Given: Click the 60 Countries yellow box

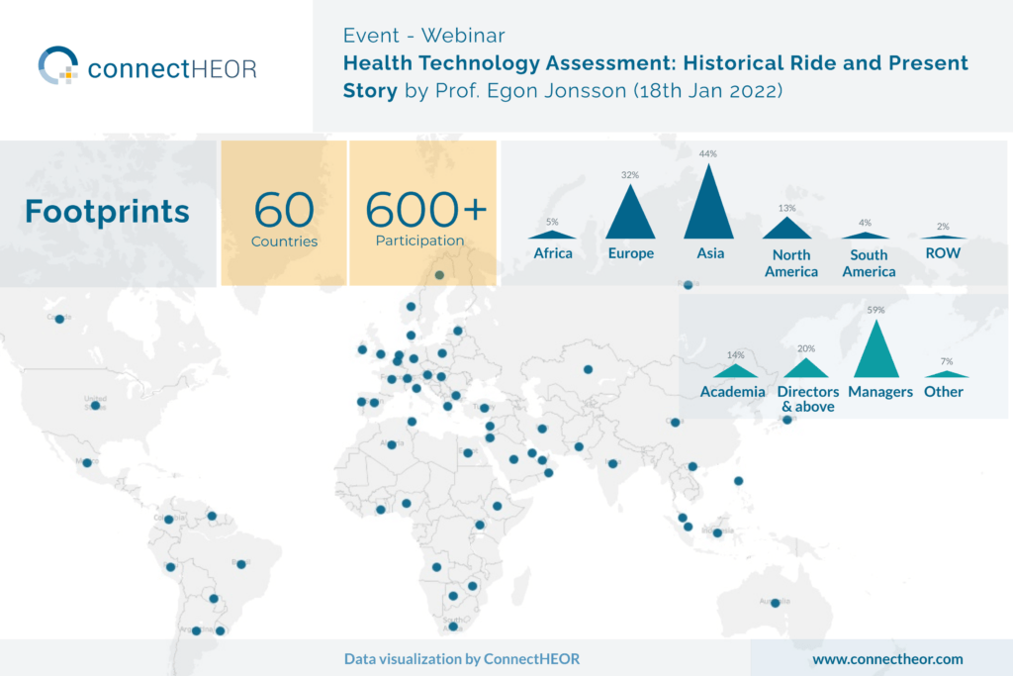Looking at the screenshot, I should point(284,213).
